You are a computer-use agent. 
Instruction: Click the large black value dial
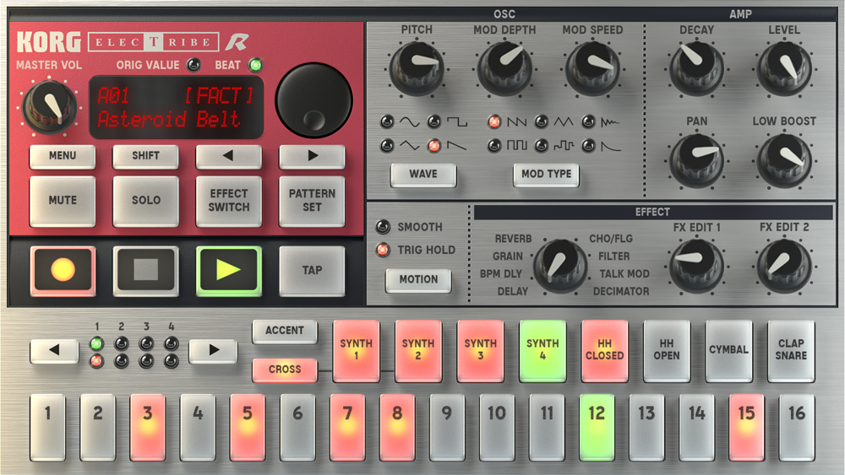point(313,100)
